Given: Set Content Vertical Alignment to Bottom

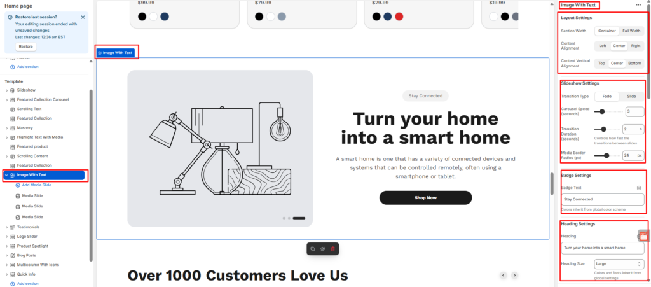Looking at the screenshot, I should pos(634,64).
